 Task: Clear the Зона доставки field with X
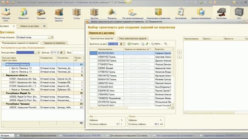[39, 53]
